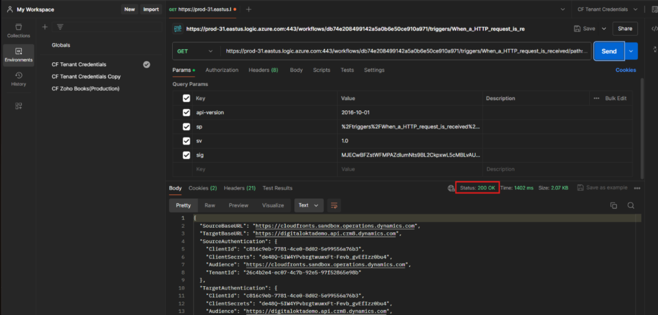Open the CF Tenant Credentials environment selector
The height and width of the screenshot is (315, 658).
607,9
